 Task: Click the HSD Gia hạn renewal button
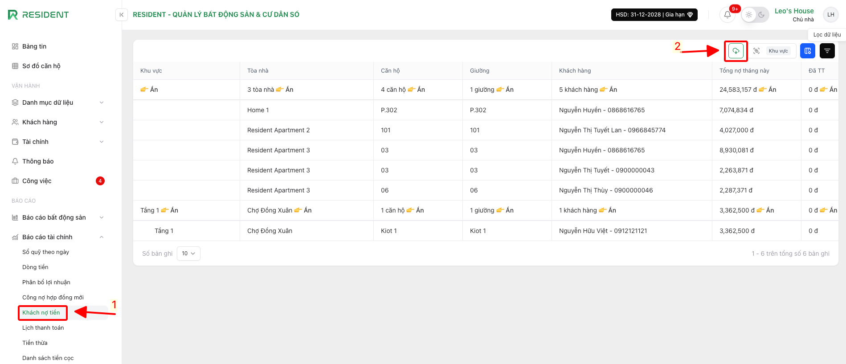click(x=654, y=15)
